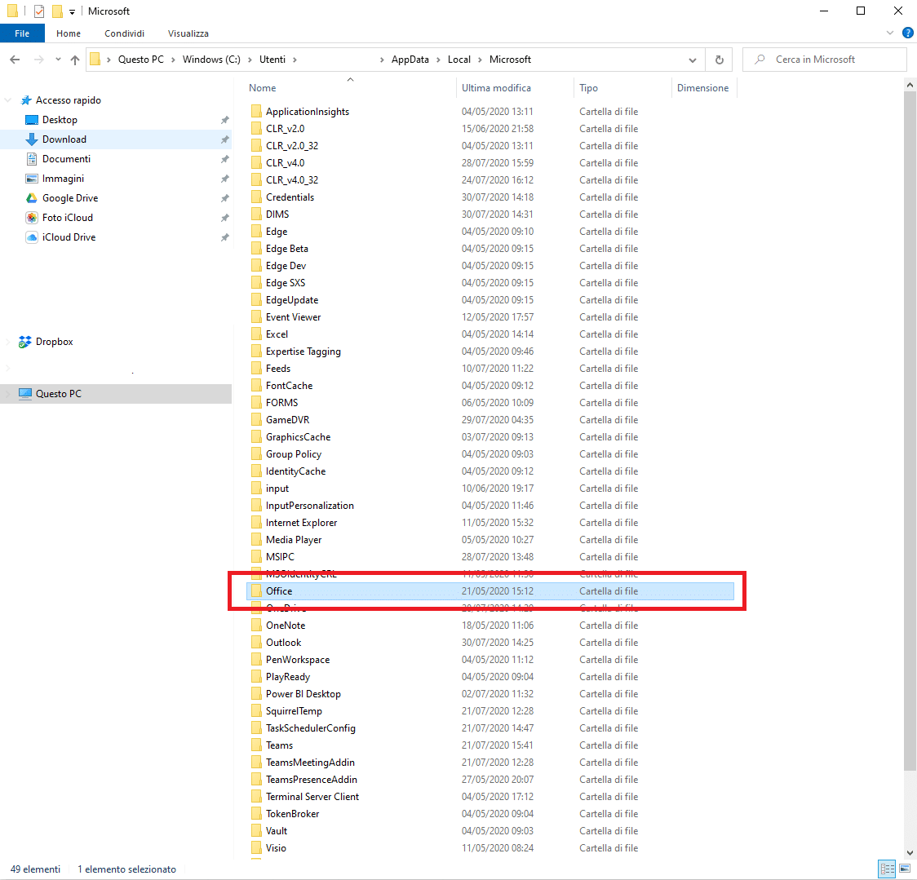This screenshot has width=917, height=880.
Task: Select the CLR_v4.0_32 folder
Action: point(292,180)
